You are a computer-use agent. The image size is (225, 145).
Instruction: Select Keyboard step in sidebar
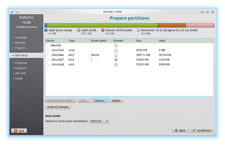pos(21,68)
